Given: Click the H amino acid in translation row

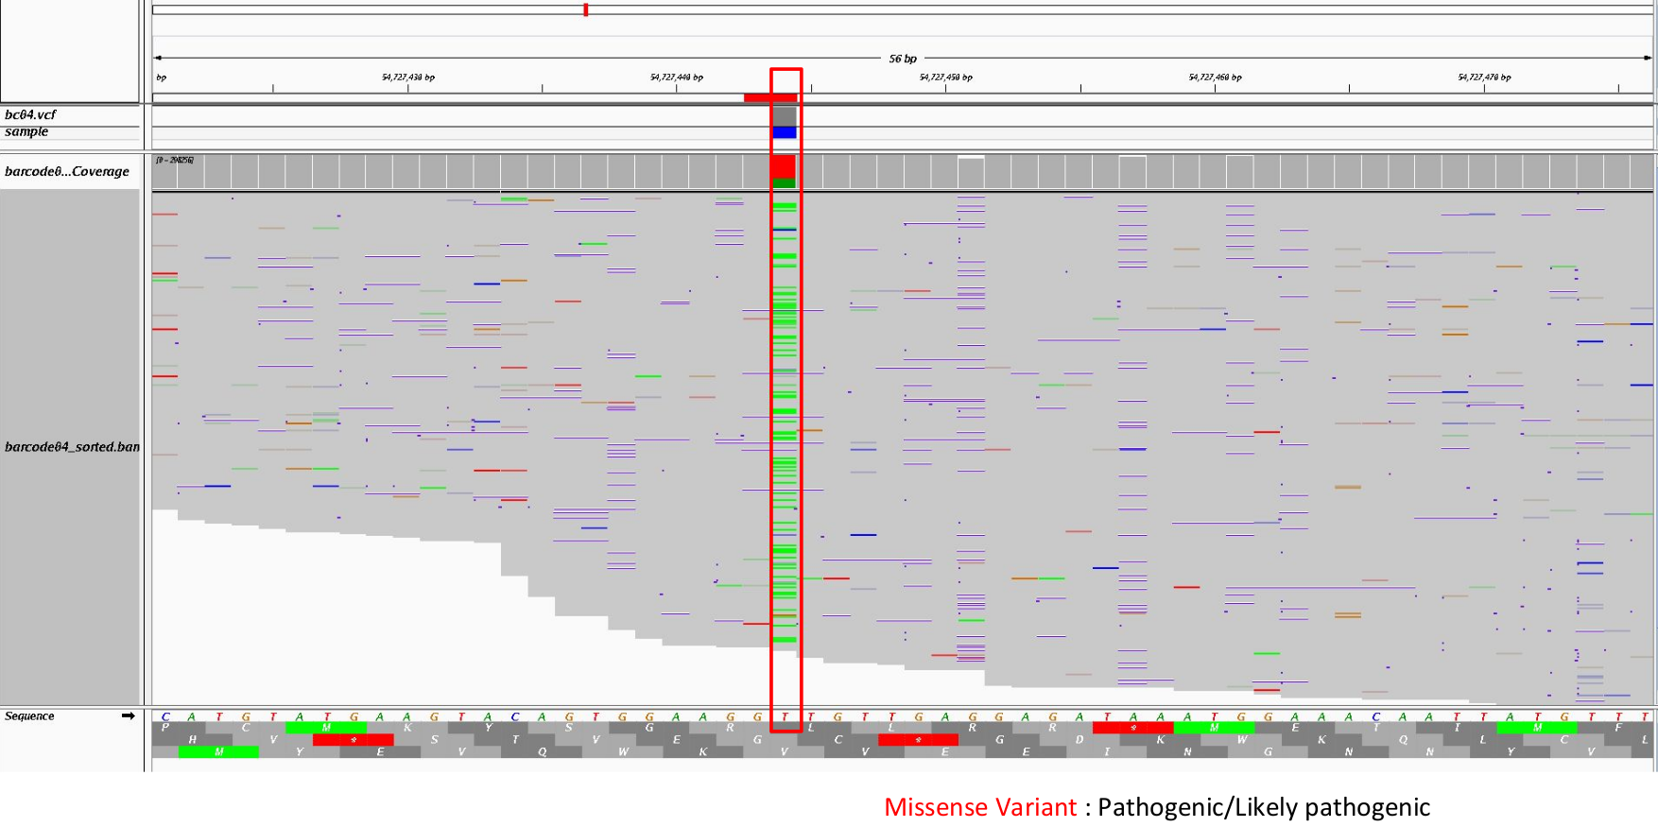Looking at the screenshot, I should 193,740.
